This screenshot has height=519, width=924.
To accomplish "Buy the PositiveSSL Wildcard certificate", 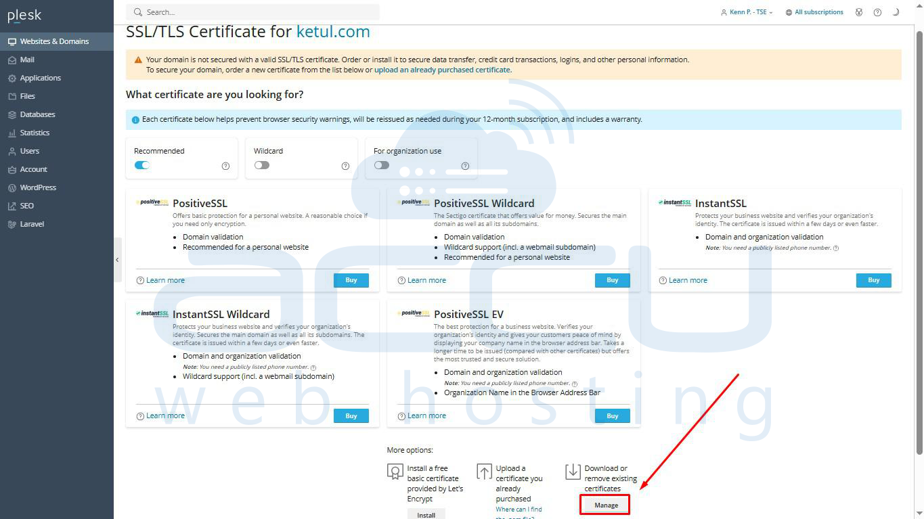I will [x=613, y=280].
